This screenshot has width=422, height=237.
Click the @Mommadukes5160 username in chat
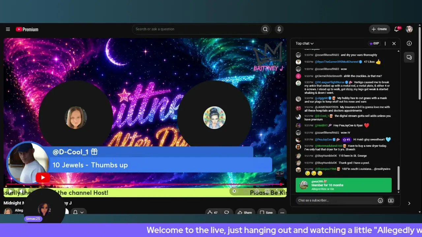click(328, 146)
